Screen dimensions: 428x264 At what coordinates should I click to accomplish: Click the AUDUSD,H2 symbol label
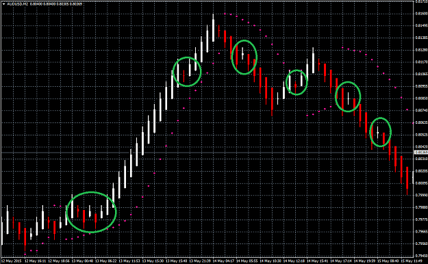pyautogui.click(x=17, y=4)
